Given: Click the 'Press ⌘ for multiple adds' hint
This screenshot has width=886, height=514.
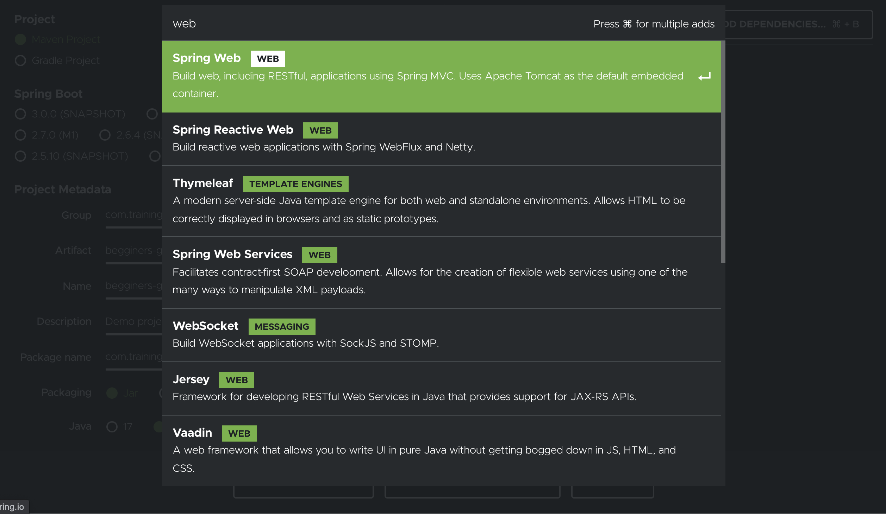Looking at the screenshot, I should [654, 24].
